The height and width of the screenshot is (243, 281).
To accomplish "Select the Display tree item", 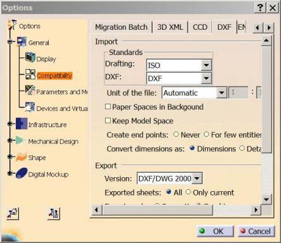I will [x=46, y=59].
